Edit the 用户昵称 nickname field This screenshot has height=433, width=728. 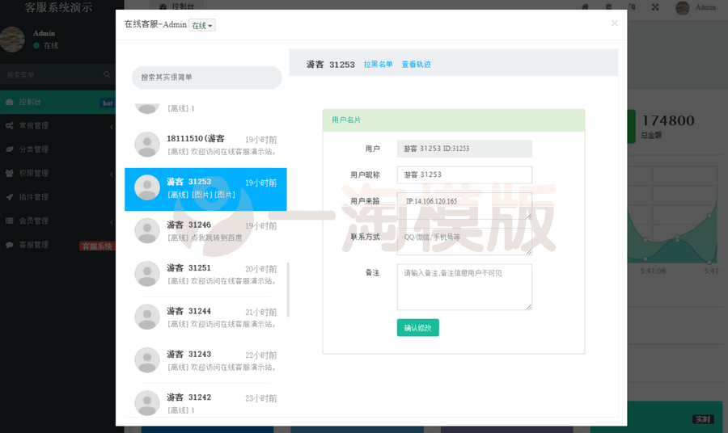464,174
